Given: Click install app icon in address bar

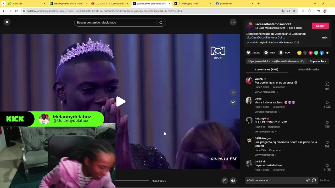Looking at the screenshot, I should (288, 11).
